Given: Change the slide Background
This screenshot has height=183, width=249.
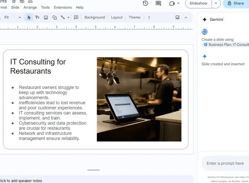Looking at the screenshot, I should point(95,17).
